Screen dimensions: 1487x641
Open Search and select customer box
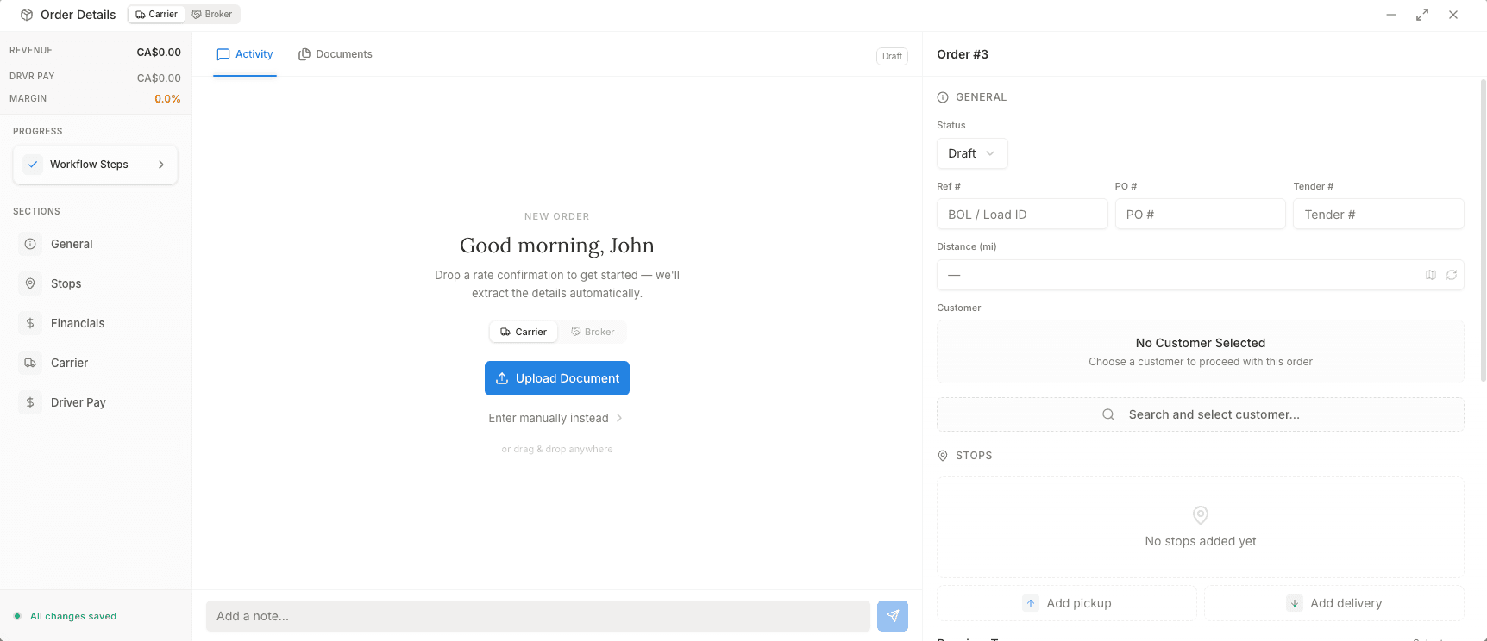(x=1200, y=414)
